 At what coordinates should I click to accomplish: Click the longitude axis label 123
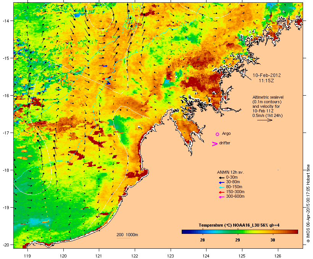pyautogui.click(x=171, y=256)
